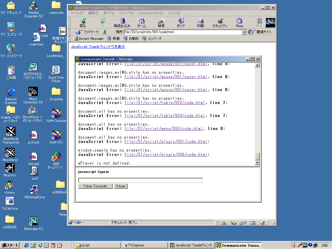
Task: Select MojoWorld Transporter desktop icon
Action: (x=11, y=135)
